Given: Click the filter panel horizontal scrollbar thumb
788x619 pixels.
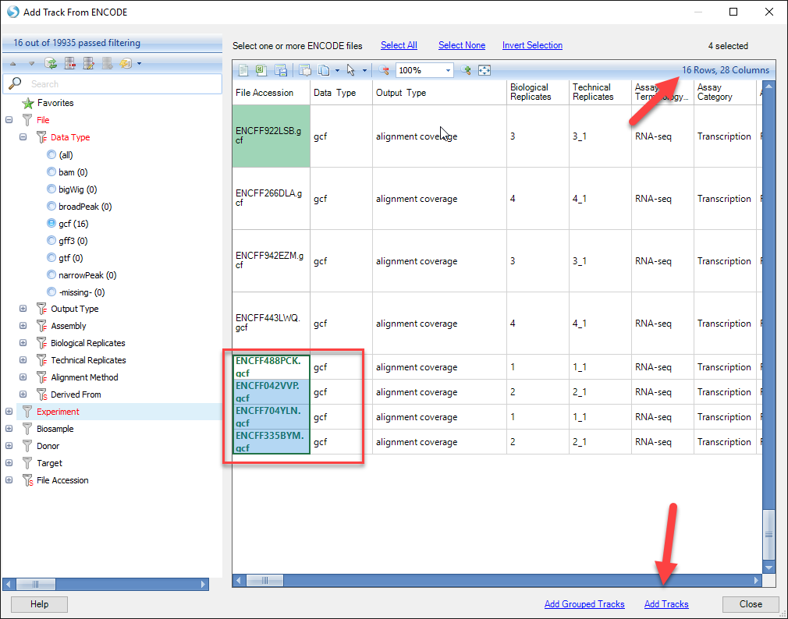Looking at the screenshot, I should pyautogui.click(x=36, y=585).
